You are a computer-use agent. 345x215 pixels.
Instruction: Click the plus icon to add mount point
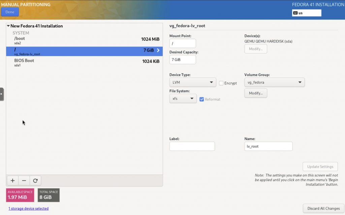point(12,181)
